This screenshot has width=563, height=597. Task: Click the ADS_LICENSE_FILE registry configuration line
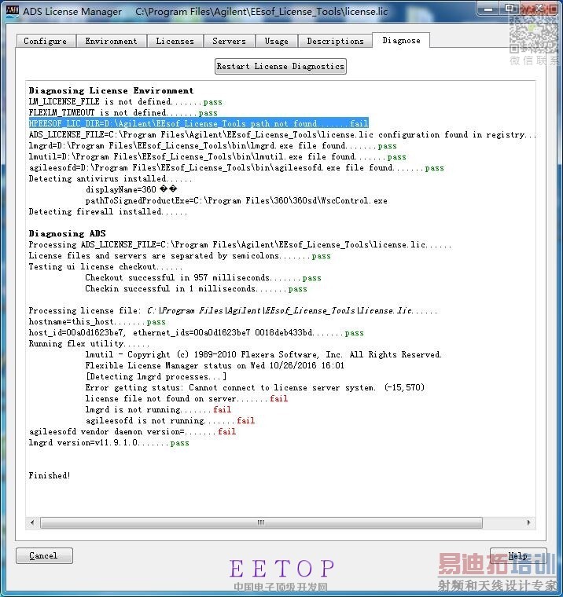282,134
